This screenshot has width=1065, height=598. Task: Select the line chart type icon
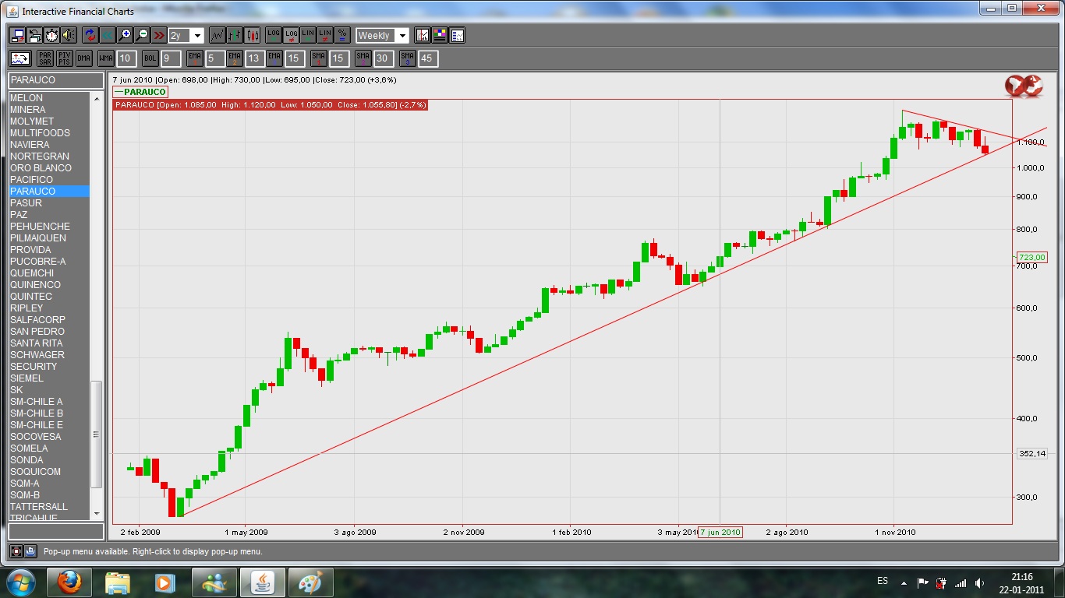(x=218, y=35)
